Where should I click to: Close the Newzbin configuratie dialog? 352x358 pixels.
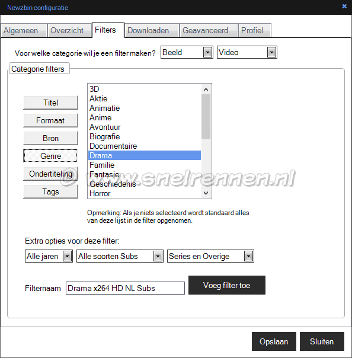[x=344, y=7]
